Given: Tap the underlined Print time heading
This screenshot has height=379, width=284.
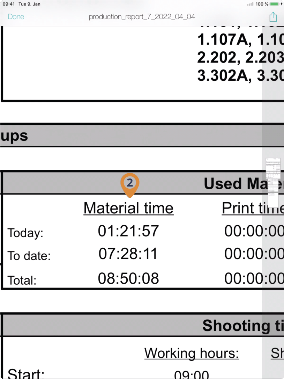Looking at the screenshot, I should pyautogui.click(x=253, y=208).
